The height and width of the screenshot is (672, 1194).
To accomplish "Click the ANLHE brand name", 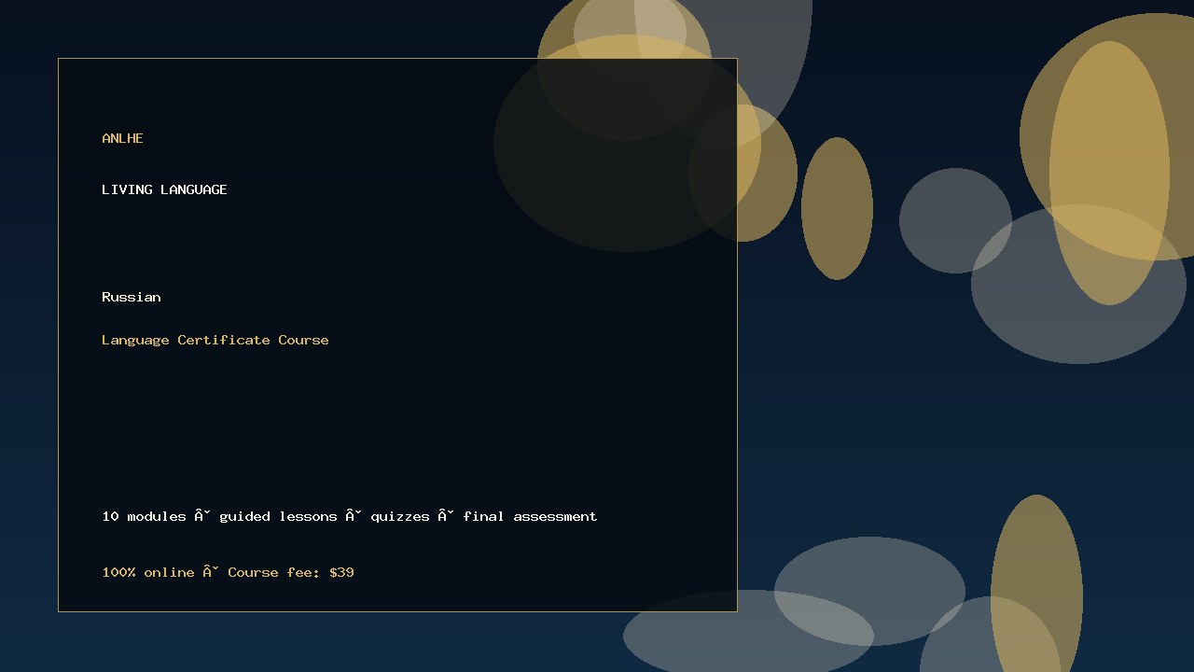I will pos(122,138).
